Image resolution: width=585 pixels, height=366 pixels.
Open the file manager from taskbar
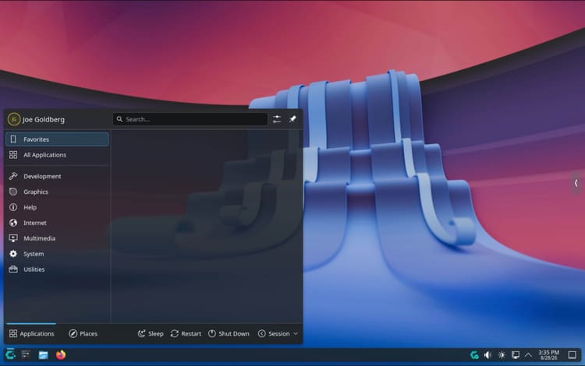coord(43,355)
